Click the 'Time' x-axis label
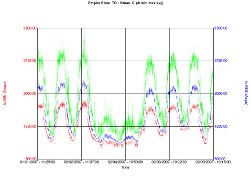The width and height of the screenshot is (251, 176). tap(125, 167)
